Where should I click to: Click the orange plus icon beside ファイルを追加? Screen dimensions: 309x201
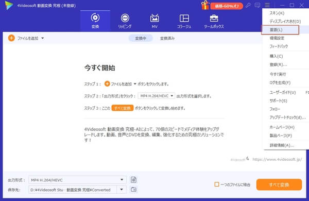(11, 38)
